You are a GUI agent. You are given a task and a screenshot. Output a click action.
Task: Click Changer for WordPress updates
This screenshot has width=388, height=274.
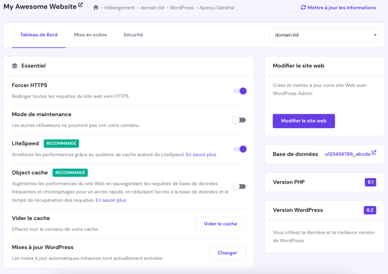[227, 253]
